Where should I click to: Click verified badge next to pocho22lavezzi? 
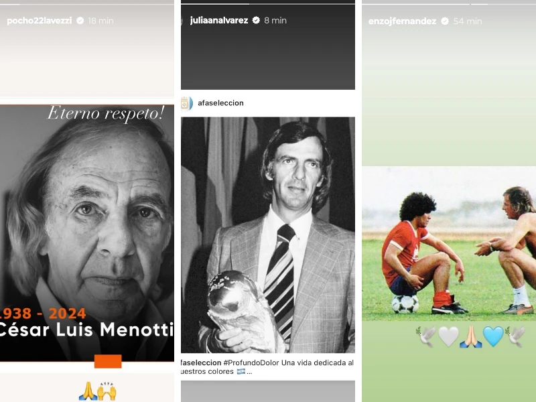(x=80, y=21)
